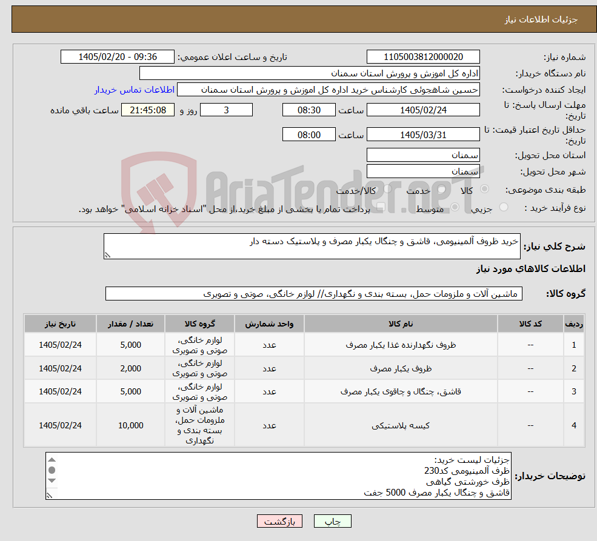
Task: Click the واحد شمارش column header
Action: (x=269, y=324)
